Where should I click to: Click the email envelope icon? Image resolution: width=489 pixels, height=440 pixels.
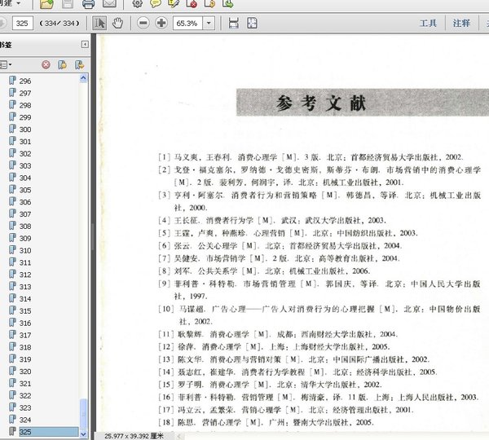click(110, 4)
